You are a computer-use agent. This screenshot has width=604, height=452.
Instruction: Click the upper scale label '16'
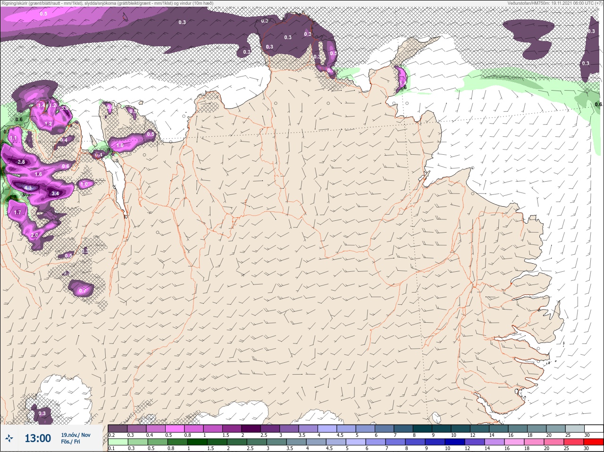pyautogui.click(x=511, y=435)
